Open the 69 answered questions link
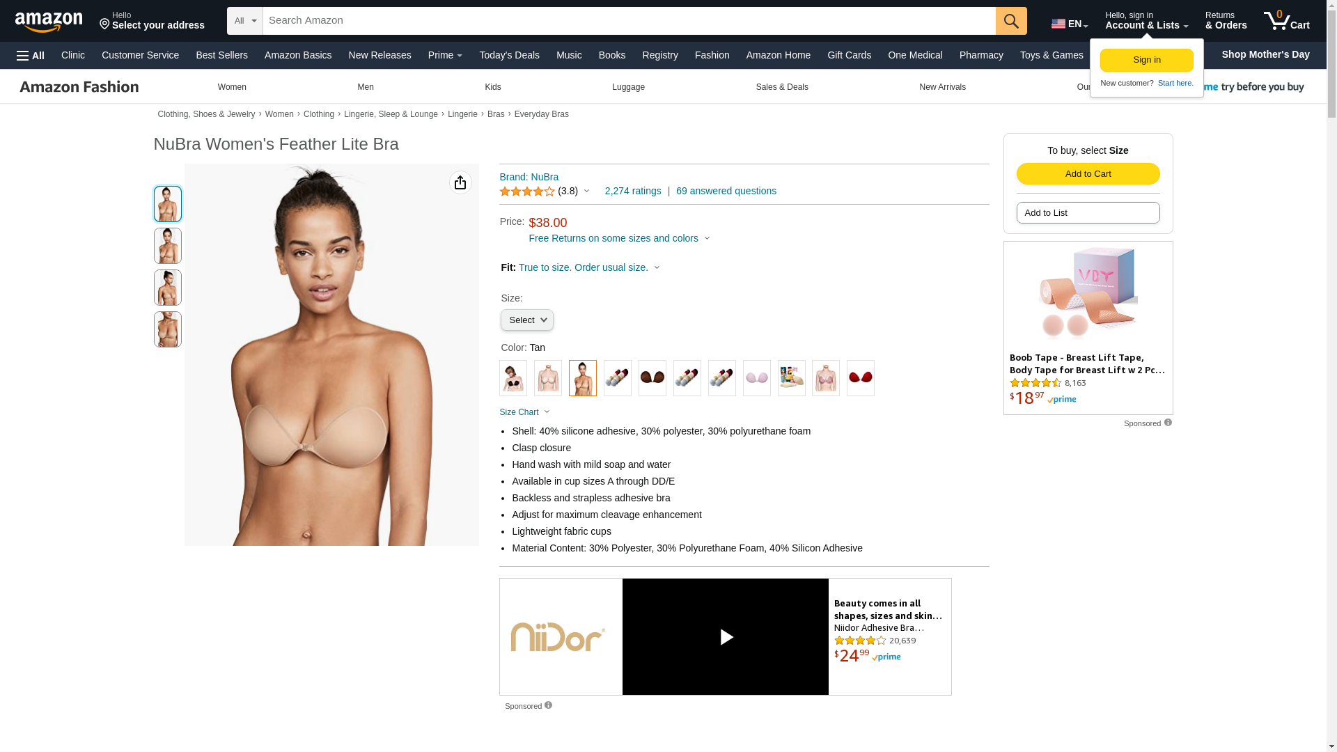The image size is (1337, 752). pos(726,191)
